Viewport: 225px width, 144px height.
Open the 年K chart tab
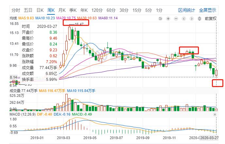pos(84,10)
